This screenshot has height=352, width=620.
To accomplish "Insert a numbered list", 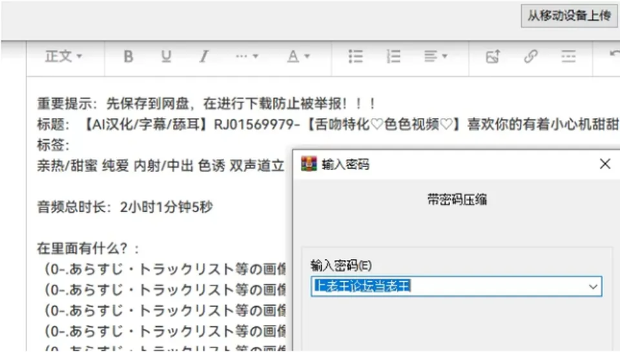I will pyautogui.click(x=393, y=57).
